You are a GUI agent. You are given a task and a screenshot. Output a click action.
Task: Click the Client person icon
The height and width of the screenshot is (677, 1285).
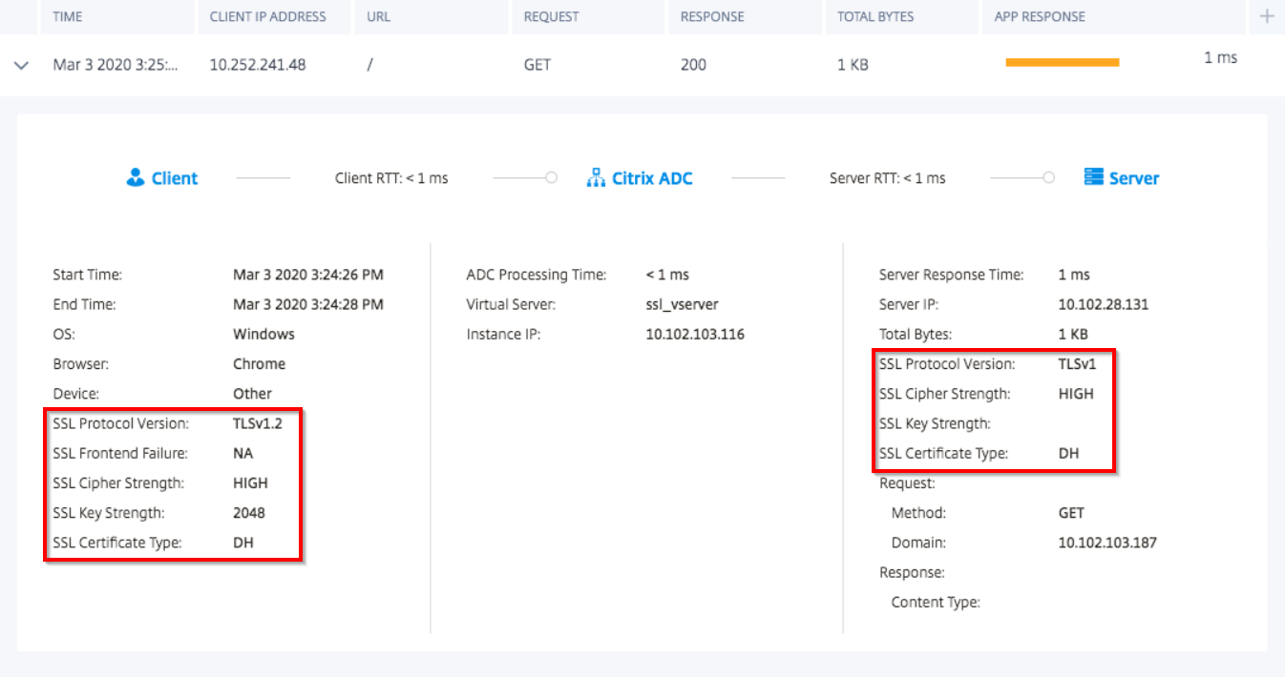(x=135, y=177)
